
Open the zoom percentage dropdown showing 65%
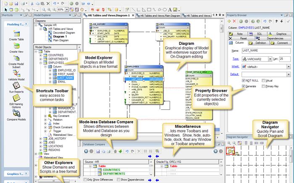[x=67, y=9]
